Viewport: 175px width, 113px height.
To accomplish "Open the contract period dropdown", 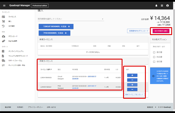I will pos(71,19).
